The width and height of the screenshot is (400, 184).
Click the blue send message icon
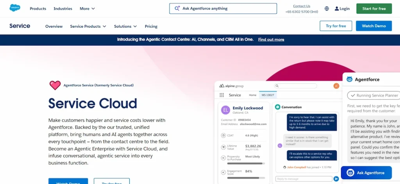336,179
